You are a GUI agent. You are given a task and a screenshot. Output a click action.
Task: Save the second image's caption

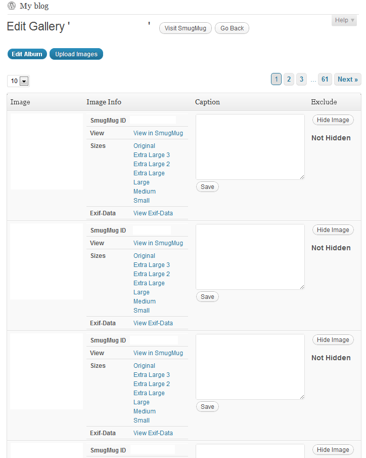pyautogui.click(x=207, y=297)
